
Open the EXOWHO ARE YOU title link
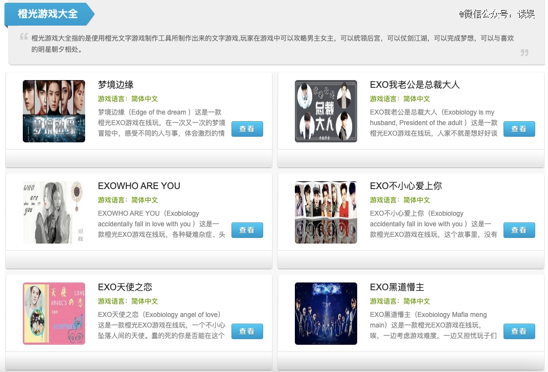click(x=139, y=186)
